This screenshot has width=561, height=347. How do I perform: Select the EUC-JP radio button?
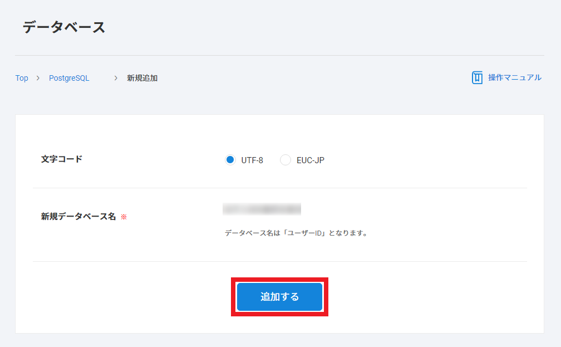coord(286,160)
